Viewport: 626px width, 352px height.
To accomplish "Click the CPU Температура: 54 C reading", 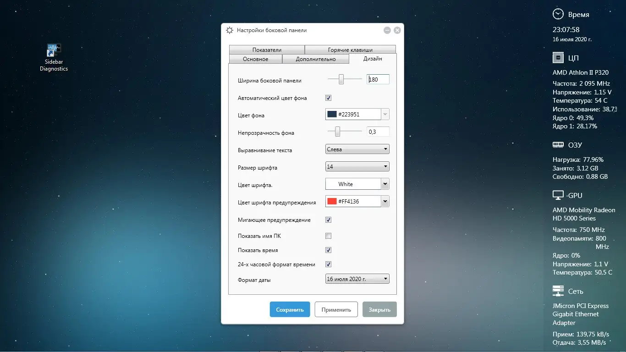I will click(580, 100).
